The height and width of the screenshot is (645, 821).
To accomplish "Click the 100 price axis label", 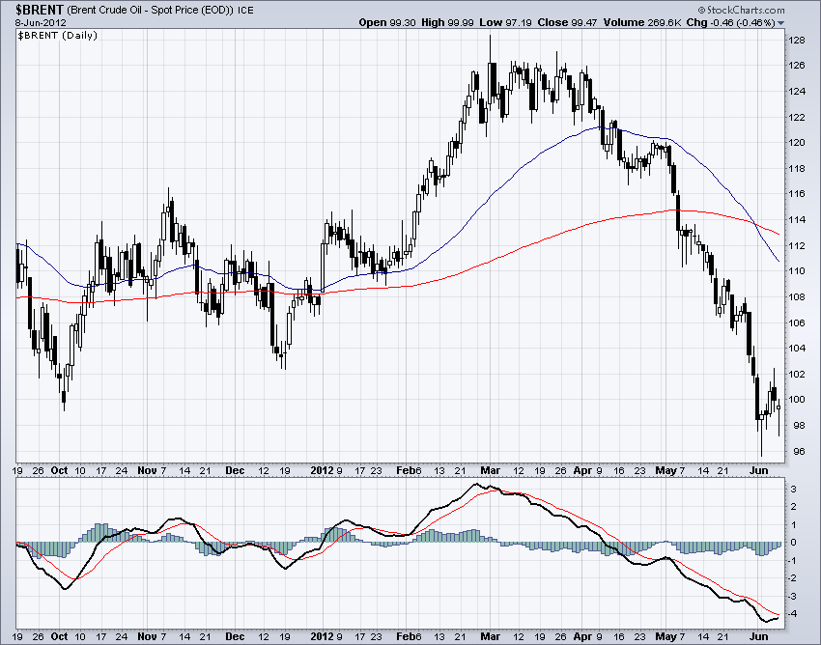I will click(797, 400).
